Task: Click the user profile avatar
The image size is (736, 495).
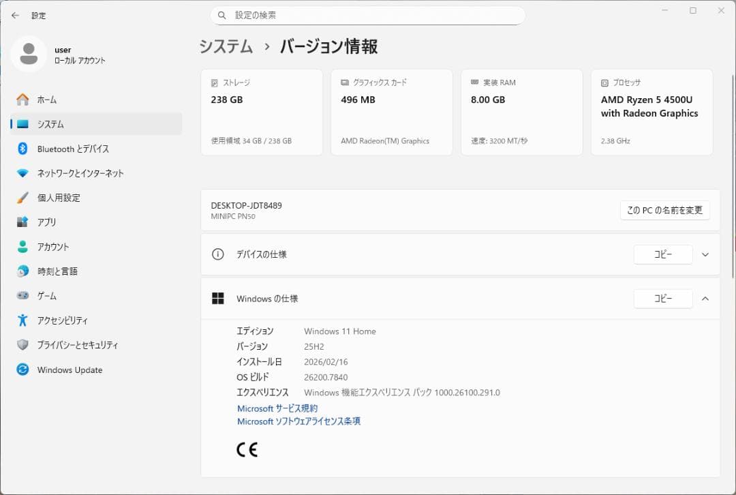Action: click(29, 54)
